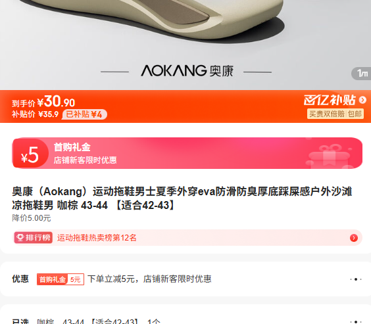Click the ¥5 coupon badge

30,154
